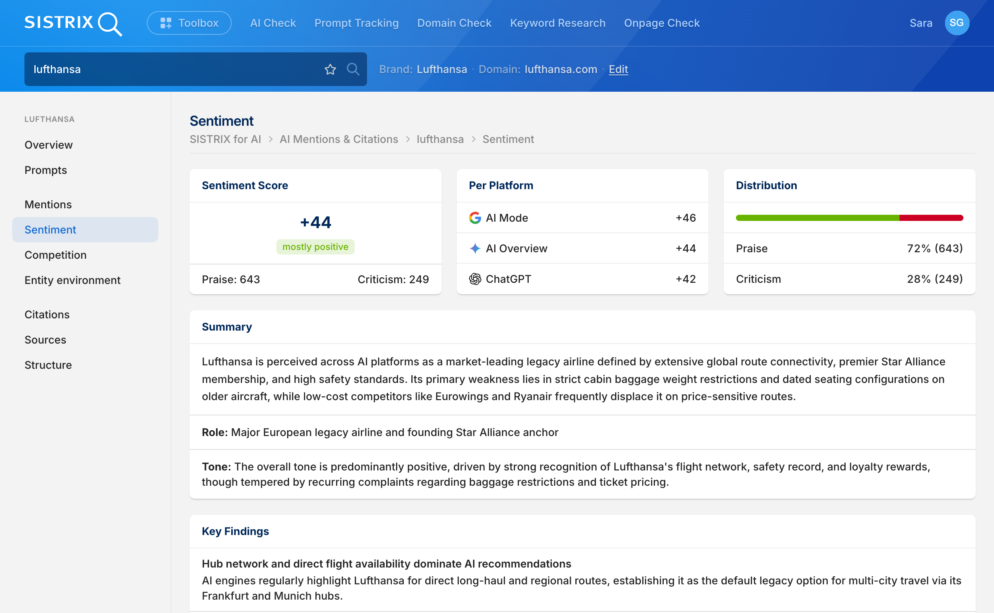Open Domain Check
Screen dimensions: 994x613
point(454,23)
